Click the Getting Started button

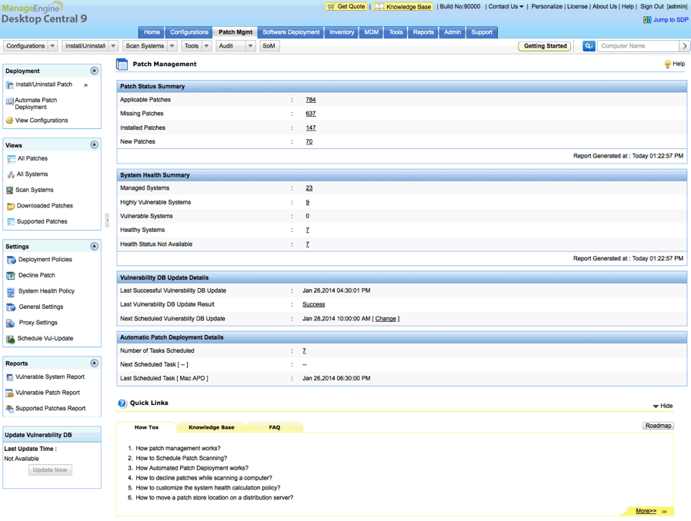click(545, 46)
